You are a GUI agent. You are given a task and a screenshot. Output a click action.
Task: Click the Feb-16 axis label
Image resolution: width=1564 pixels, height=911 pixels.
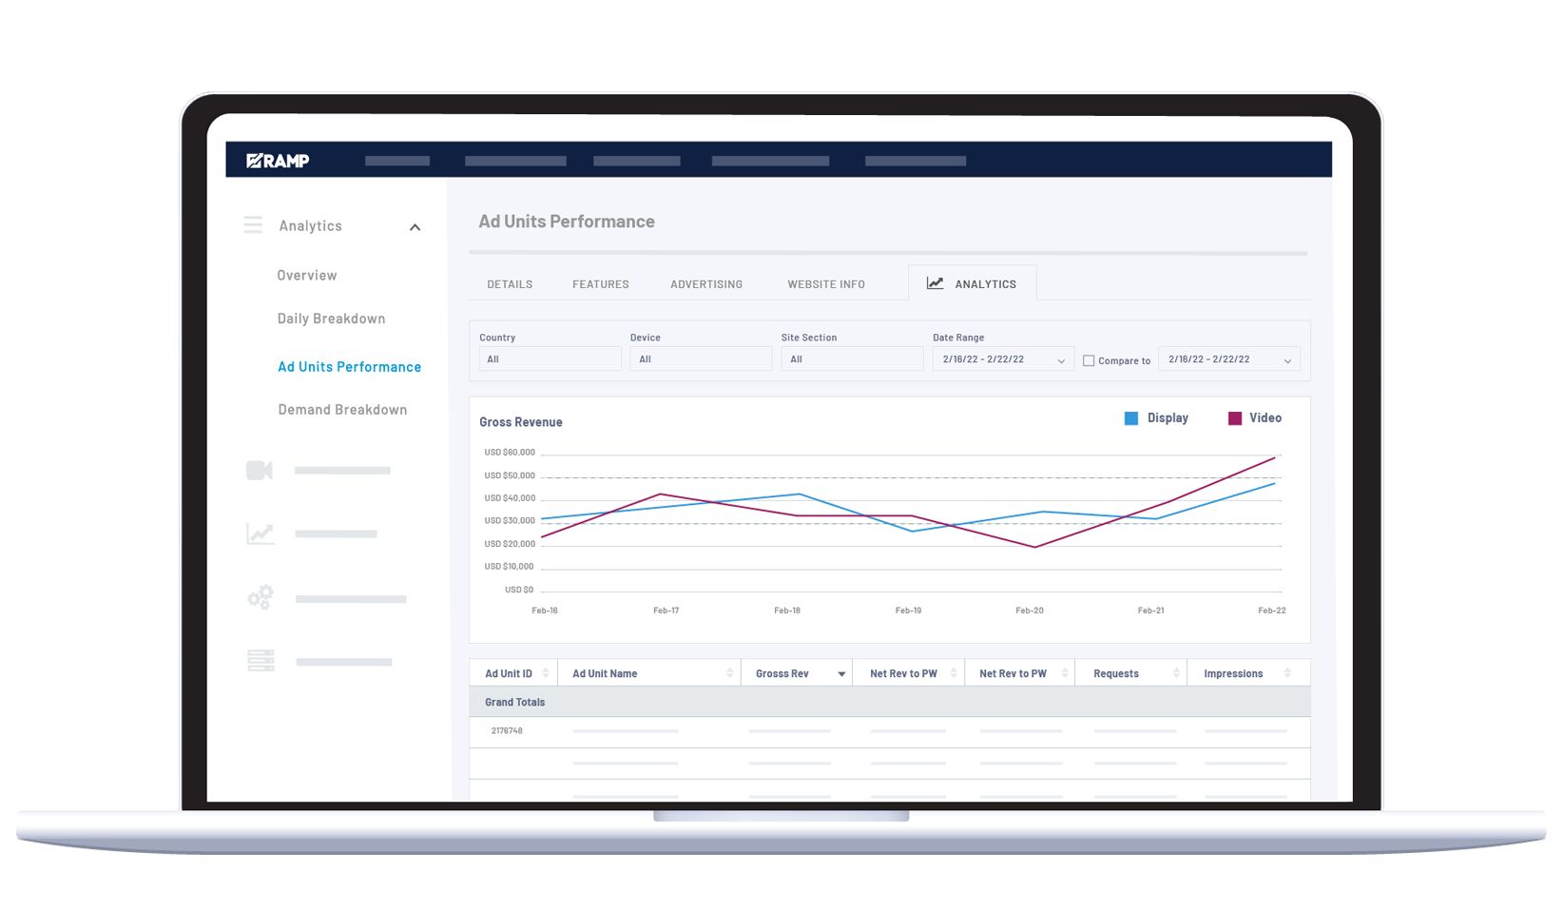point(545,611)
